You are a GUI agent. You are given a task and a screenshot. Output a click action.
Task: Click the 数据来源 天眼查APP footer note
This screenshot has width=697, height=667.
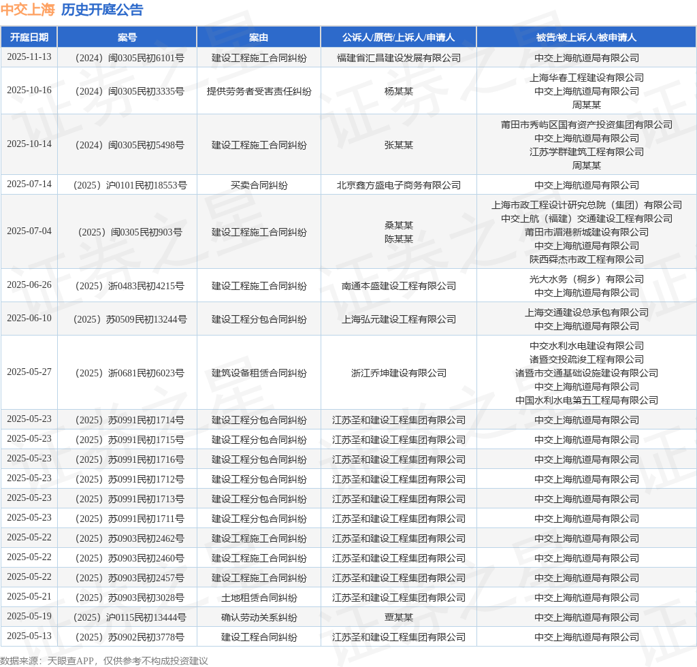[x=104, y=661]
